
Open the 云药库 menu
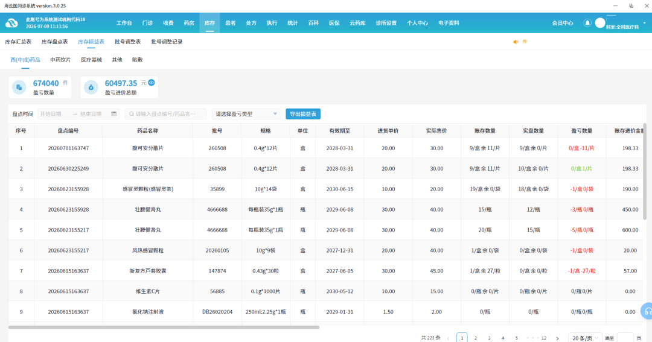[357, 23]
